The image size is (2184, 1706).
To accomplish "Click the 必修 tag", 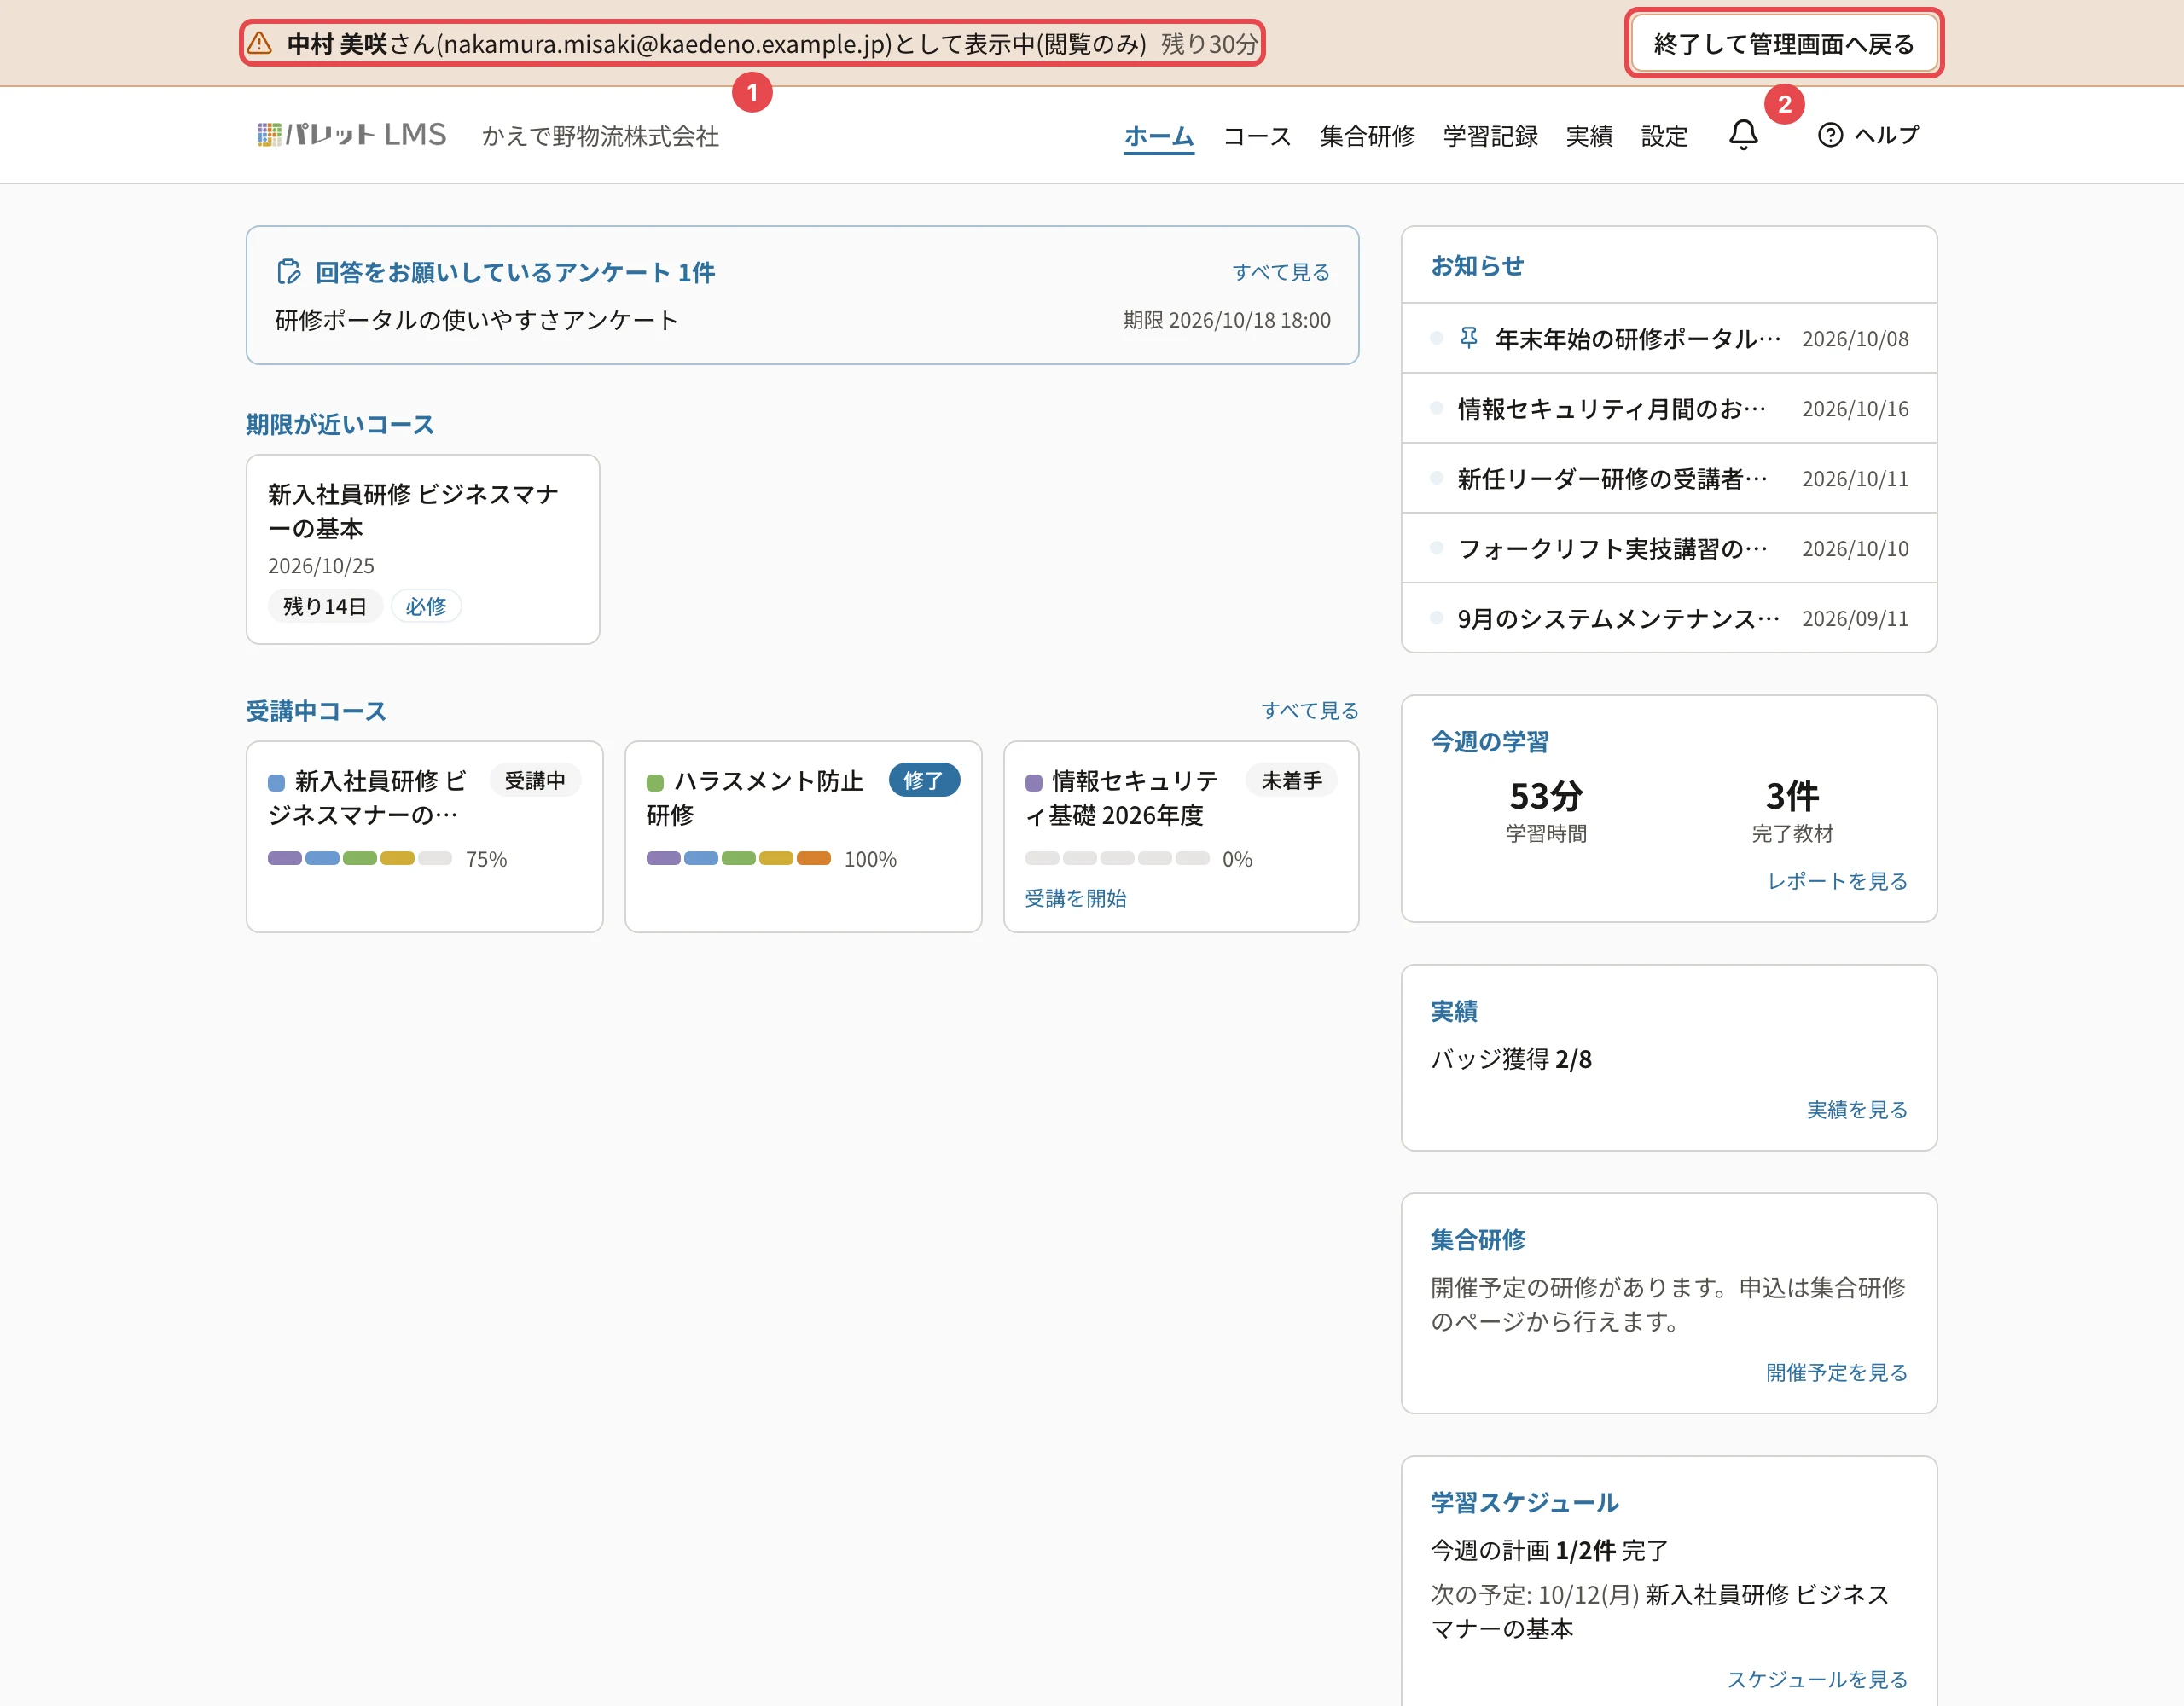I will (x=426, y=606).
